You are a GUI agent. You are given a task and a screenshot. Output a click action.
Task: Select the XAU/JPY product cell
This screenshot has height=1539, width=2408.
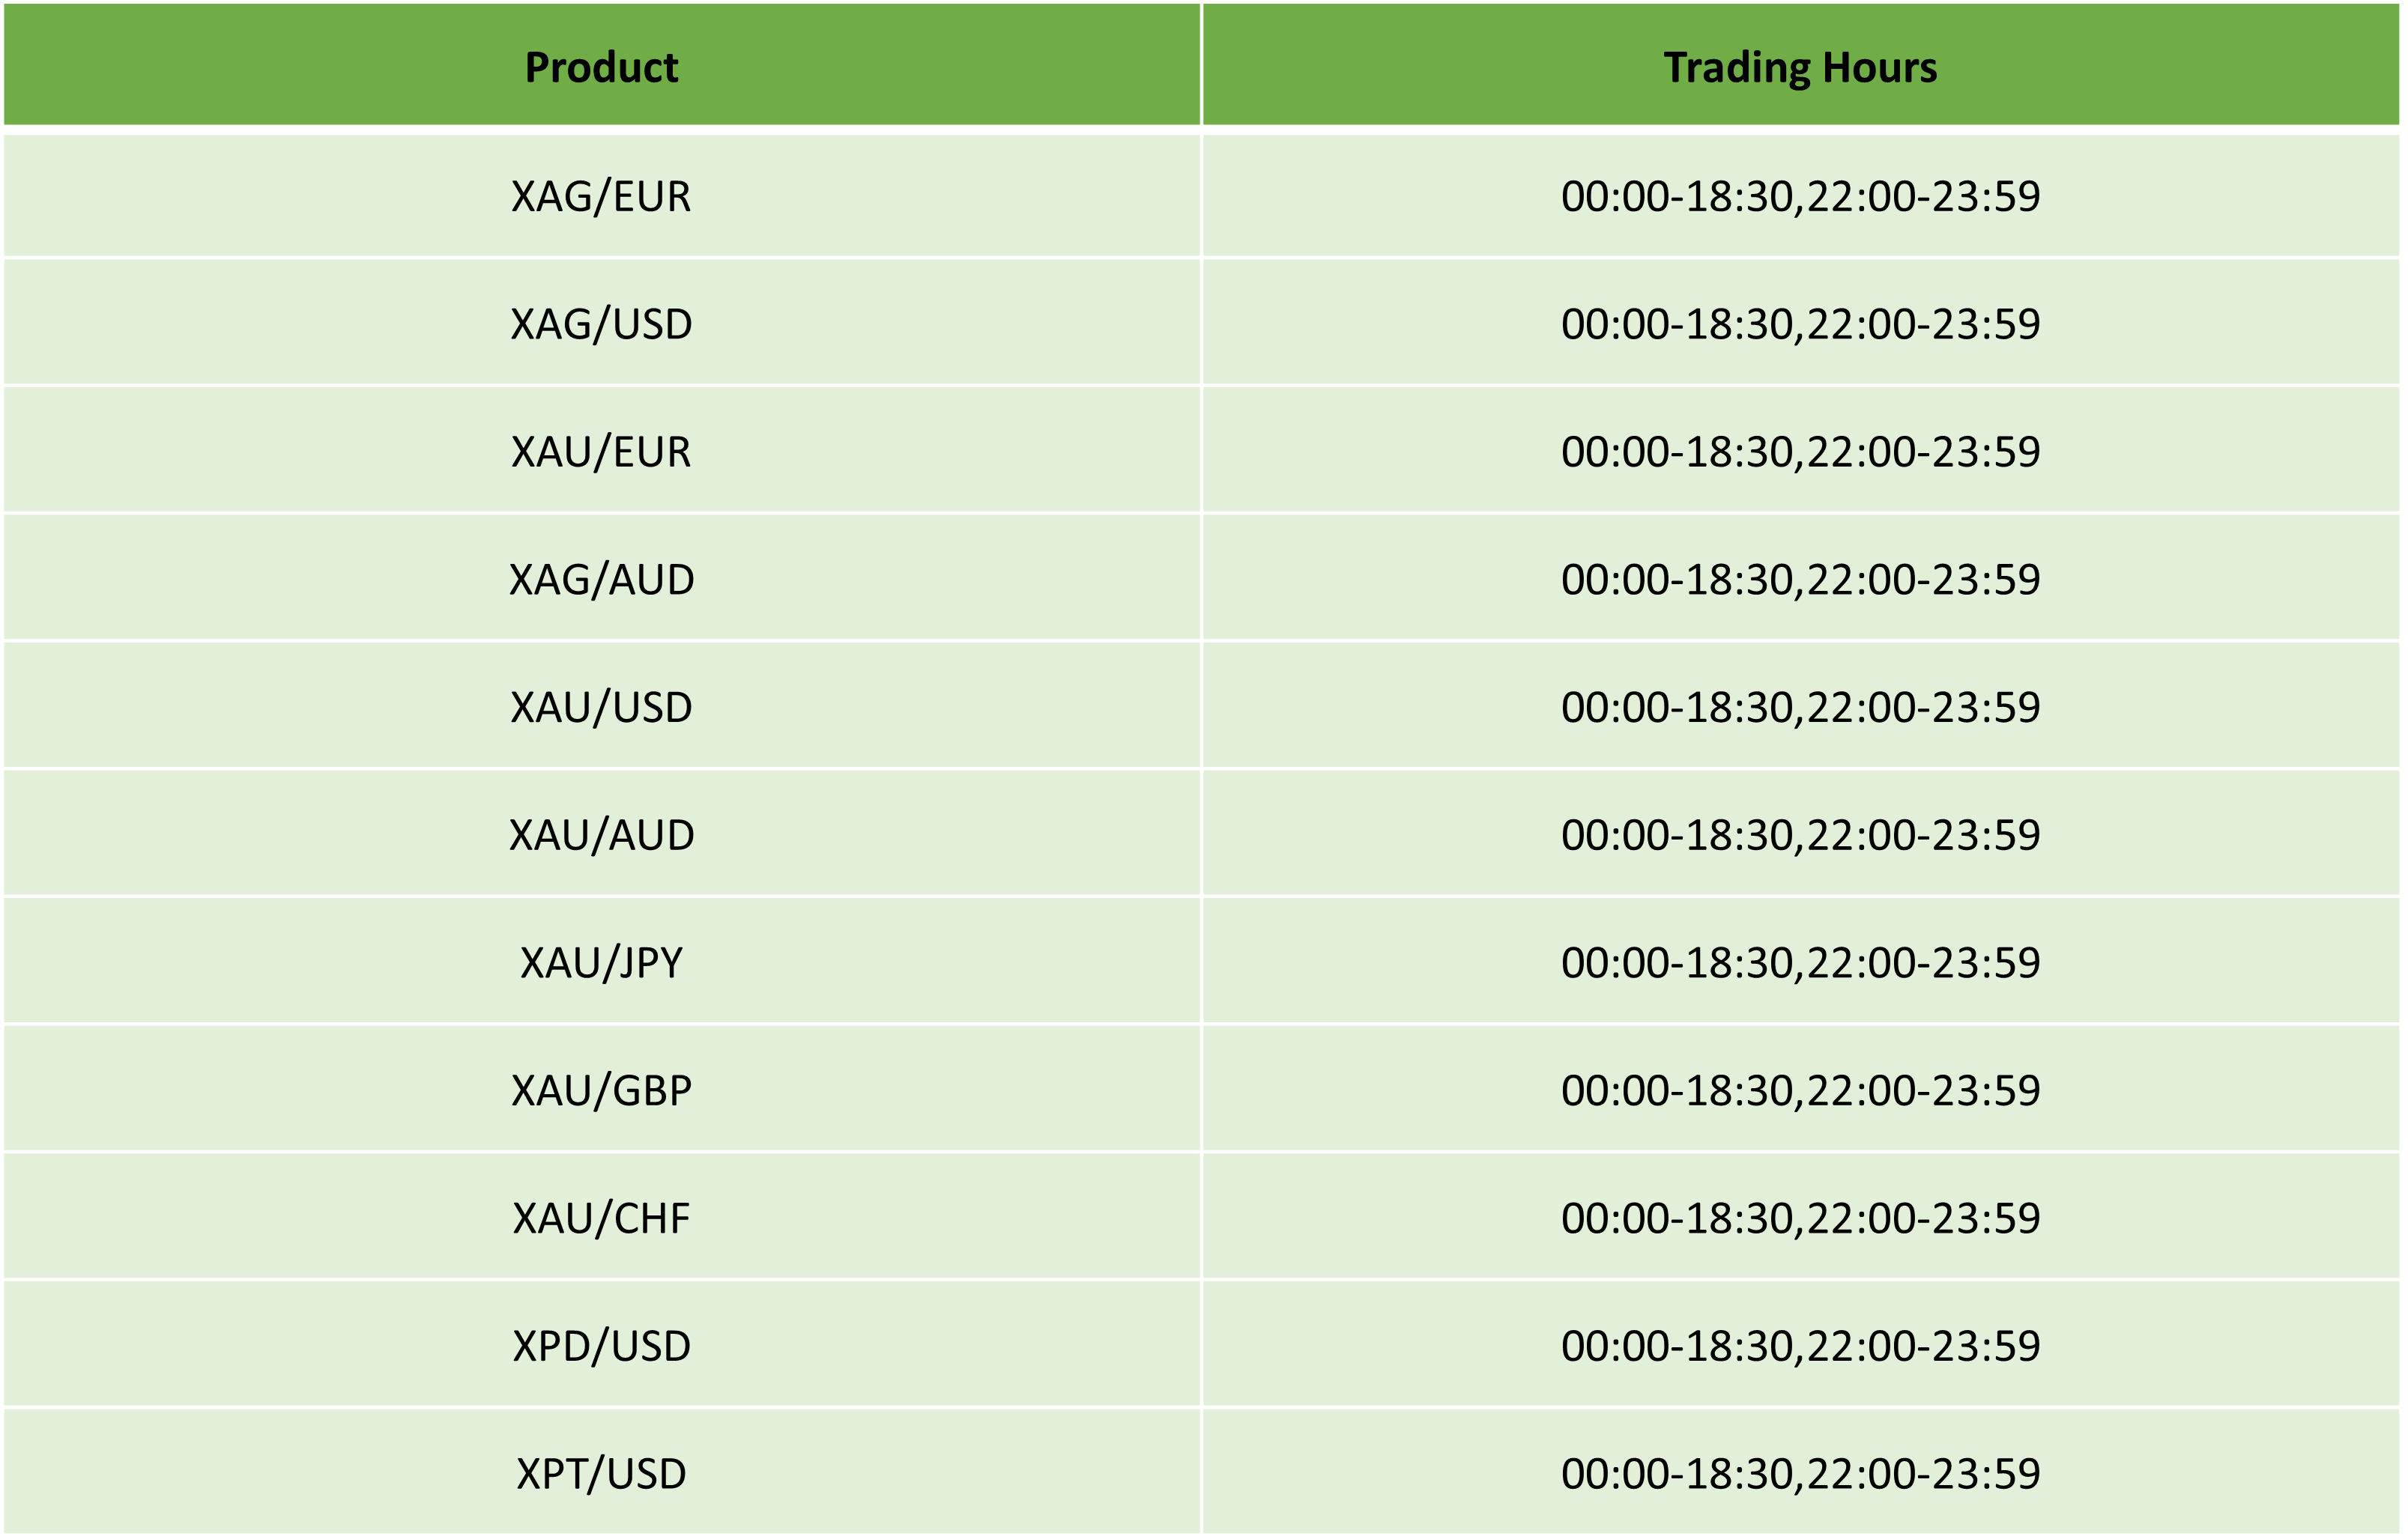tap(601, 963)
